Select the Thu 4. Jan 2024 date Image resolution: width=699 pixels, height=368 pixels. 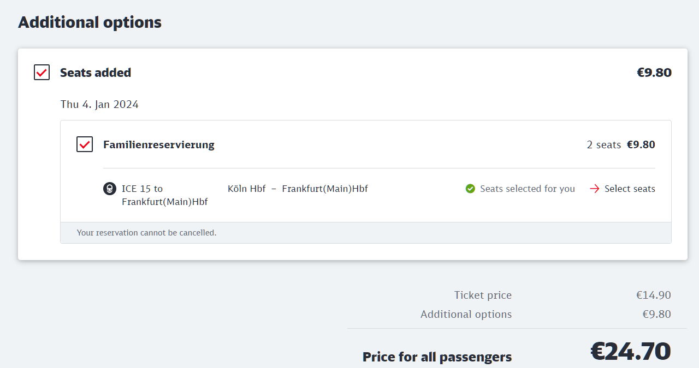[99, 104]
